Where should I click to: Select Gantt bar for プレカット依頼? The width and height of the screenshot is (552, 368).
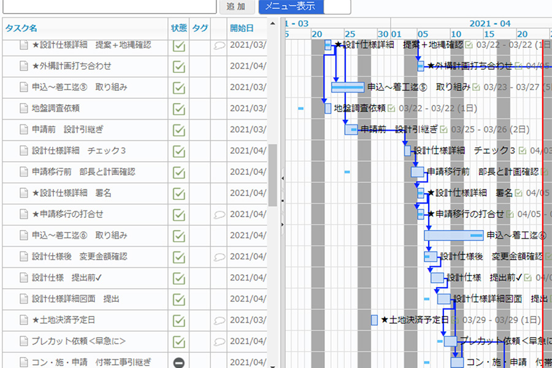pos(450,341)
